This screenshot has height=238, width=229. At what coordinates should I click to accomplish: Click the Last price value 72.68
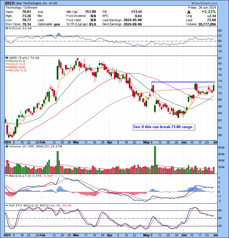pos(212,20)
